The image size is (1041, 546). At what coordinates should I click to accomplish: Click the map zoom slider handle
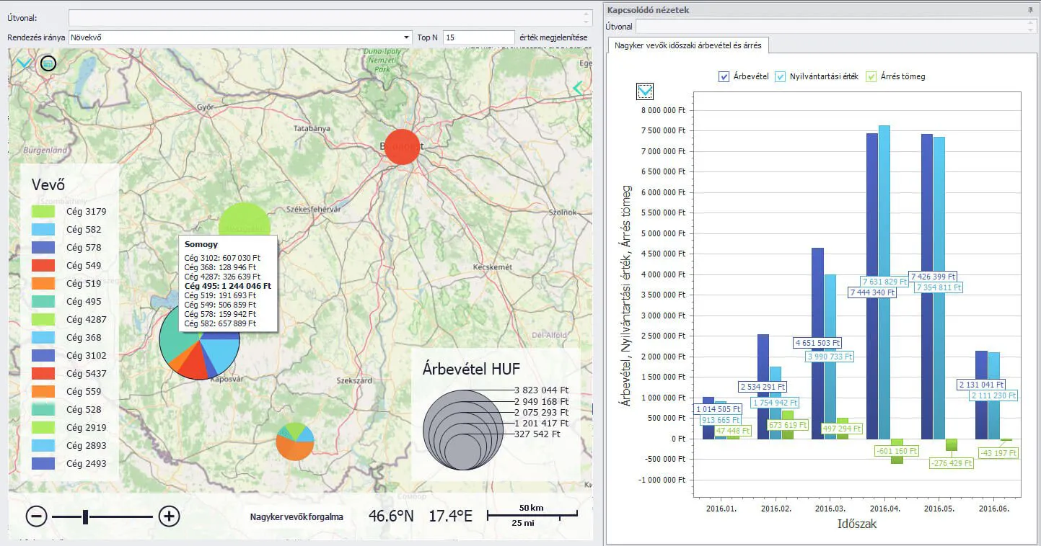(x=86, y=516)
